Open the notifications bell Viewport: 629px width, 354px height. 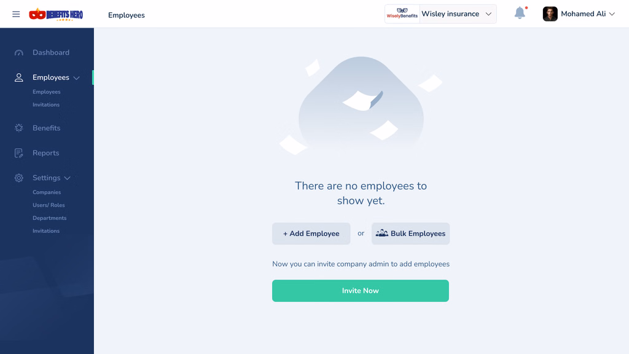coord(520,13)
